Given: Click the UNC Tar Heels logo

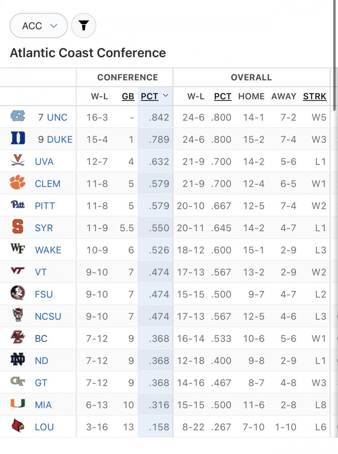Looking at the screenshot, I should [x=18, y=116].
